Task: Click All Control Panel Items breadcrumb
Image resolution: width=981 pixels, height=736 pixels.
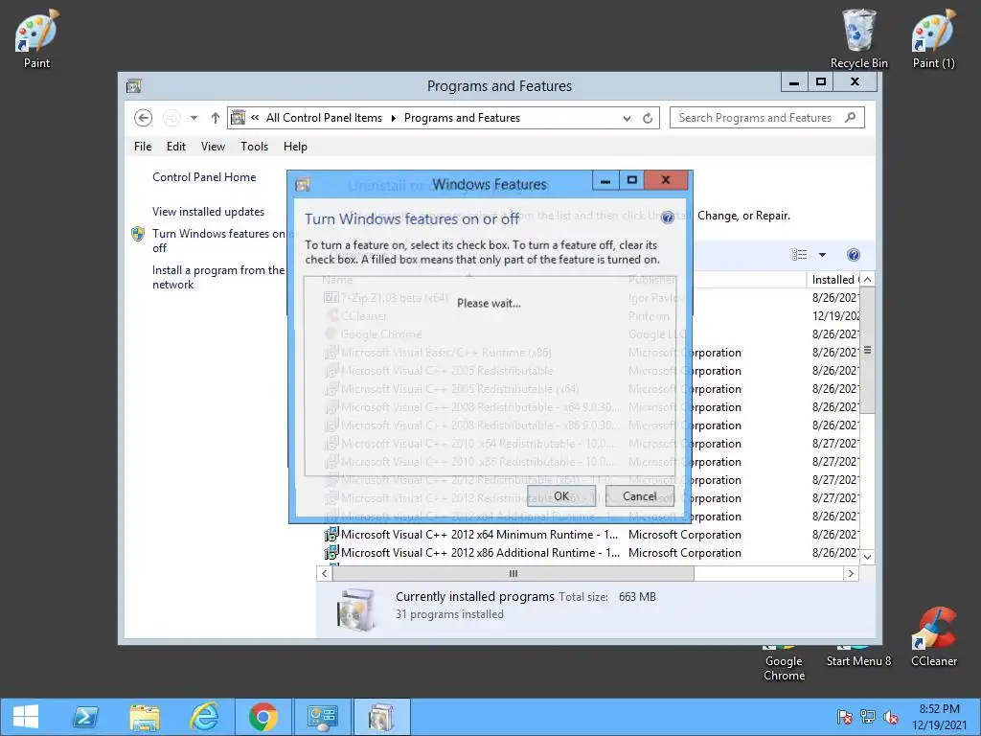Action: click(324, 118)
